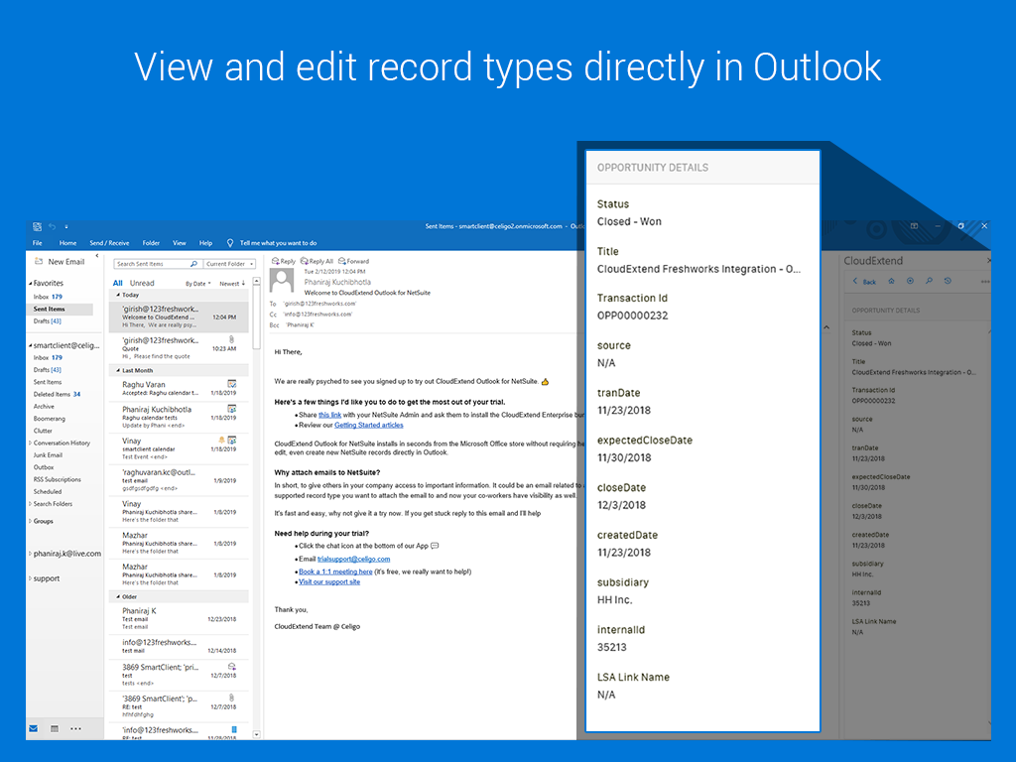Click the Undo icon in the title bar

pos(53,227)
